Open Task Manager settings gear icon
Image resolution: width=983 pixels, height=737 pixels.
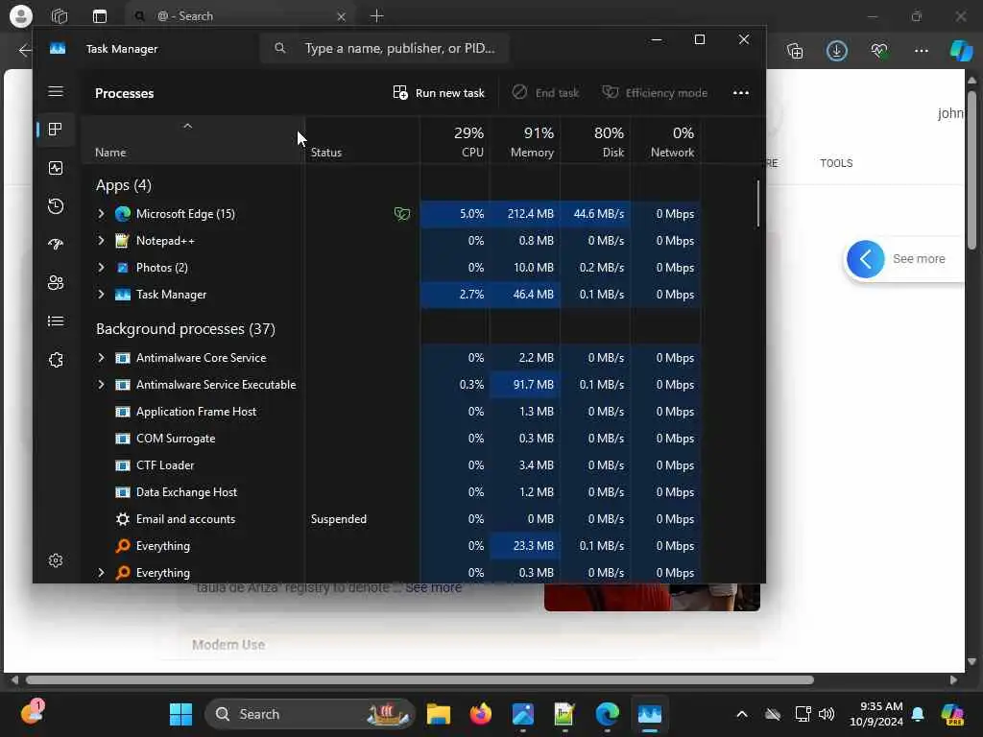(x=55, y=560)
